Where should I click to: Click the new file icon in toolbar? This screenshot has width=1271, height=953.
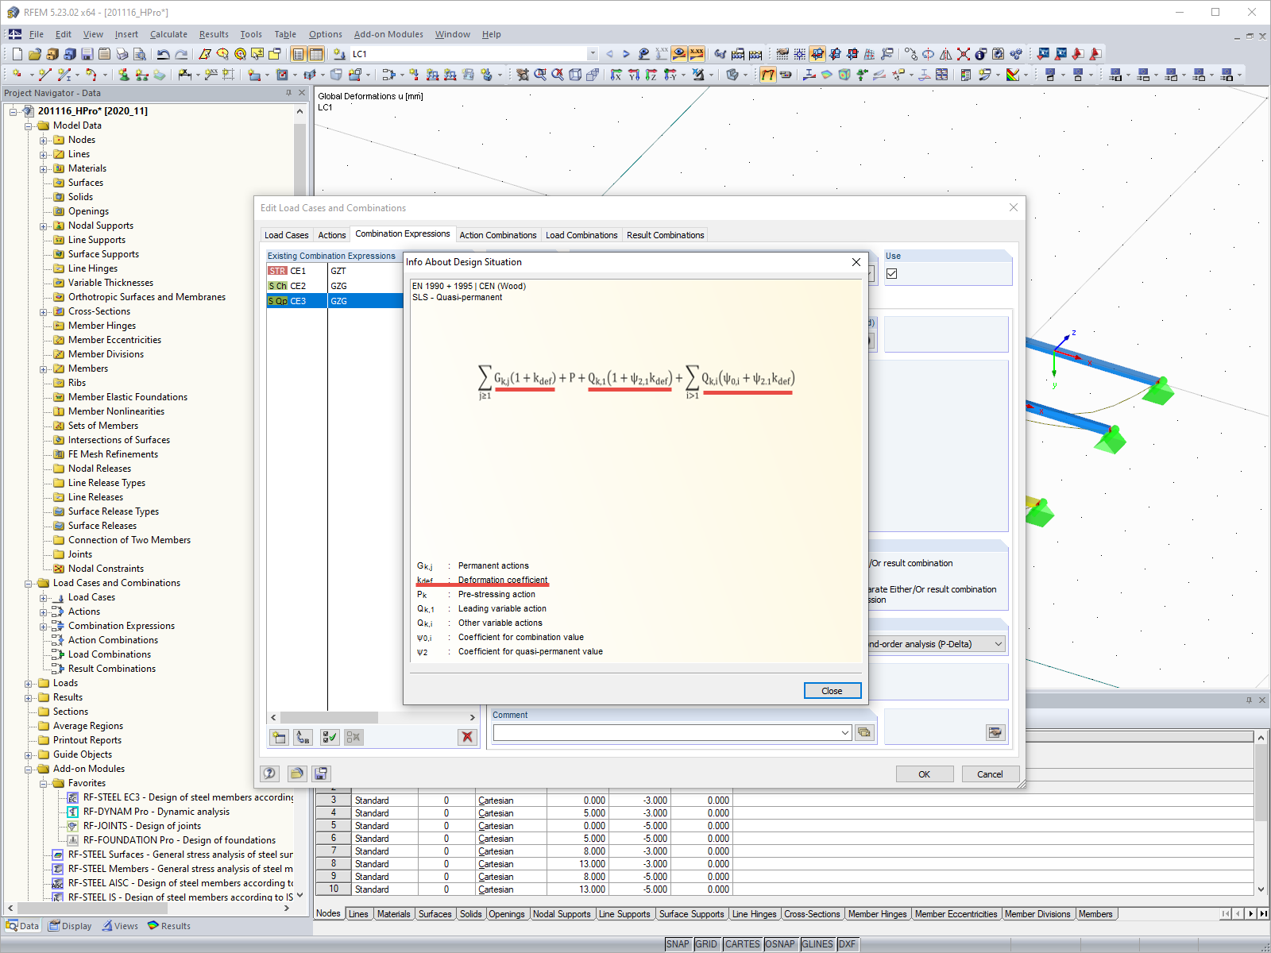pos(17,54)
